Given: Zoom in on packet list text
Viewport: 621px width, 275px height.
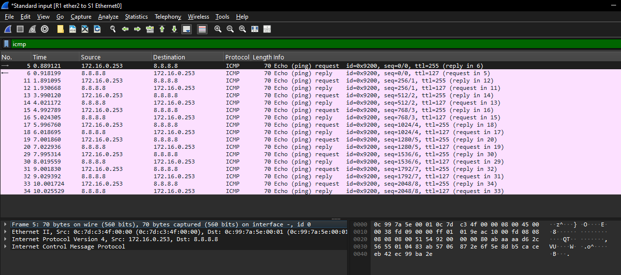Looking at the screenshot, I should tap(218, 29).
